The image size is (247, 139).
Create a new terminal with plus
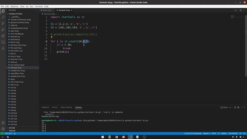(x=230, y=107)
